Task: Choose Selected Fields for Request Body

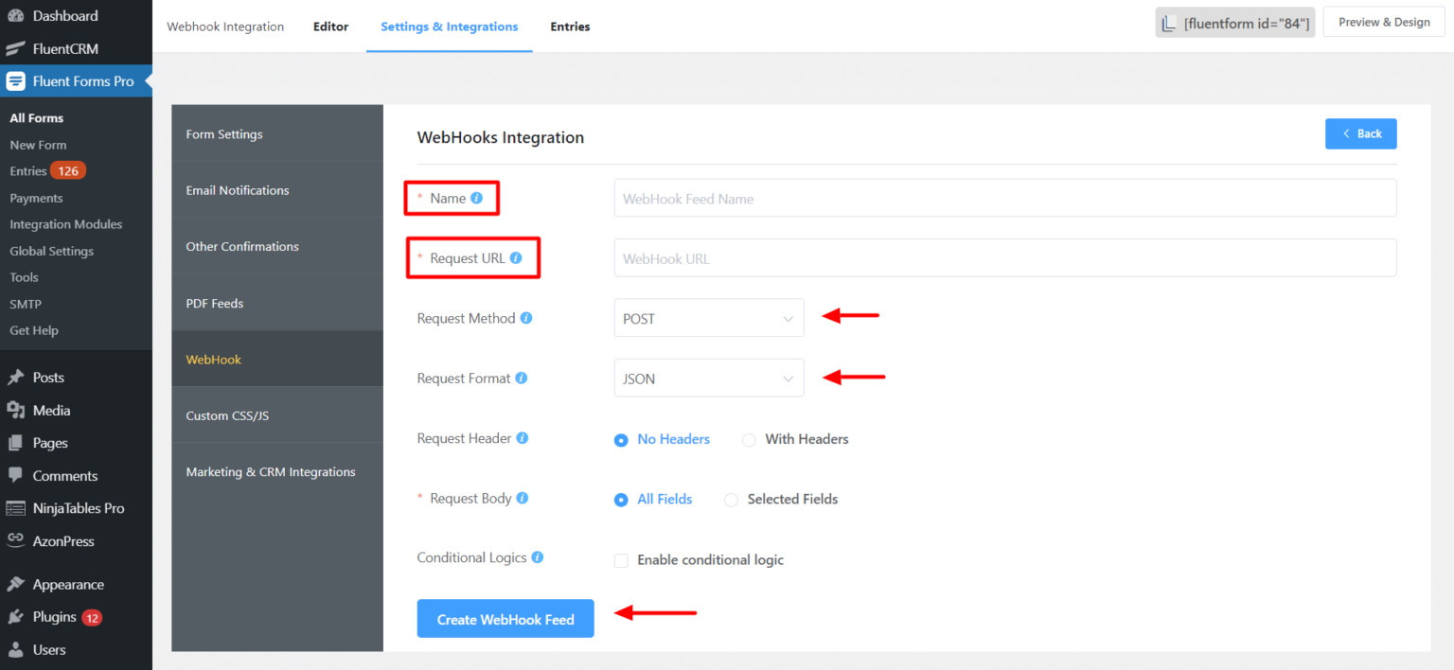Action: click(731, 499)
